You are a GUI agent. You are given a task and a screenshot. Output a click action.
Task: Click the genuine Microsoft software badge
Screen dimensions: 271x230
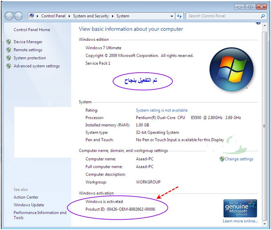240,208
